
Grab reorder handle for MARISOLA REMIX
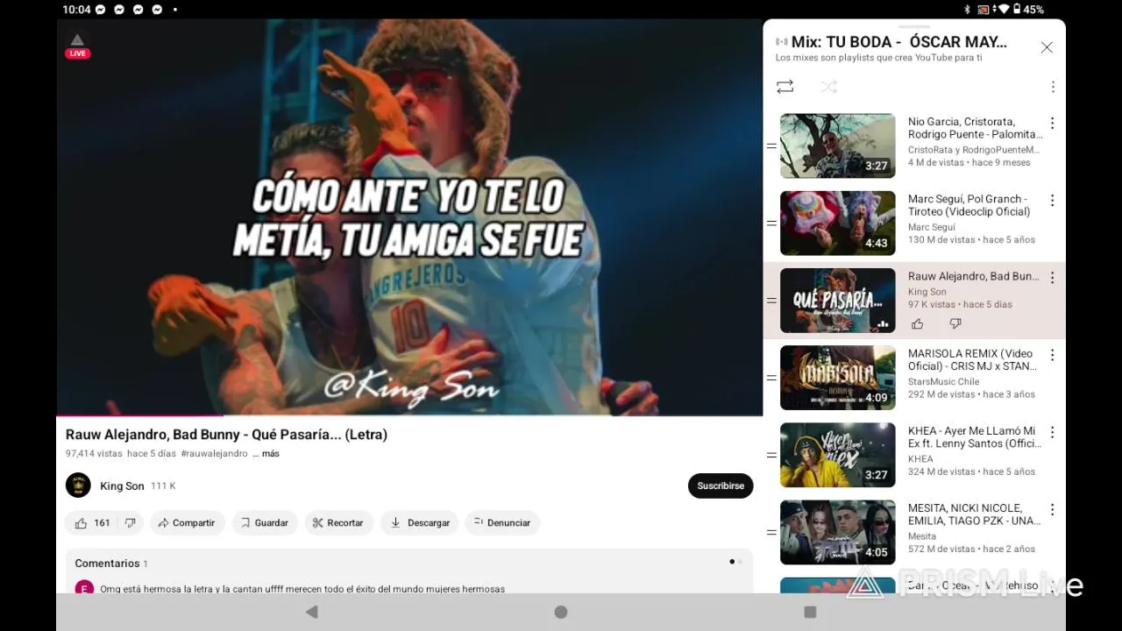click(x=771, y=378)
